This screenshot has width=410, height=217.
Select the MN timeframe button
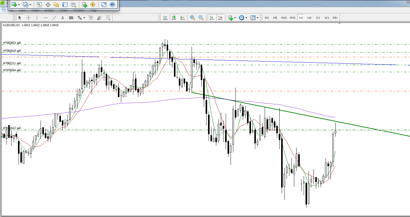[x=335, y=18]
